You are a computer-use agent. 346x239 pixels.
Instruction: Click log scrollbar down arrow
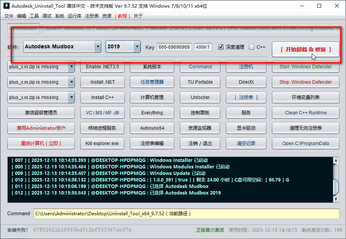pos(336,199)
